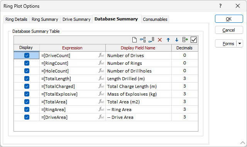Click the New blank page grid icon
This screenshot has height=147, width=247.
[x=134, y=40]
